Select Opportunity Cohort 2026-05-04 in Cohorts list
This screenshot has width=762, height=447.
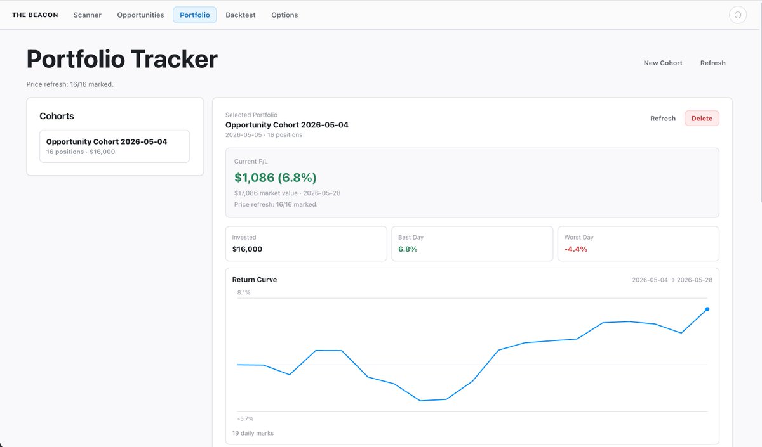pyautogui.click(x=114, y=146)
